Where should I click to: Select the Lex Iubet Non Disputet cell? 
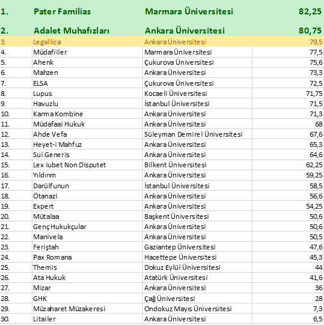click(88, 165)
